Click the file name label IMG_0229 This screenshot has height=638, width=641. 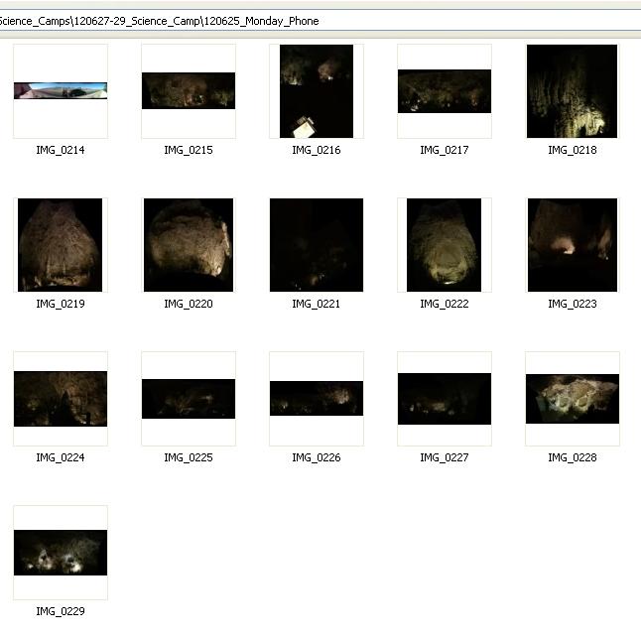coord(61,611)
